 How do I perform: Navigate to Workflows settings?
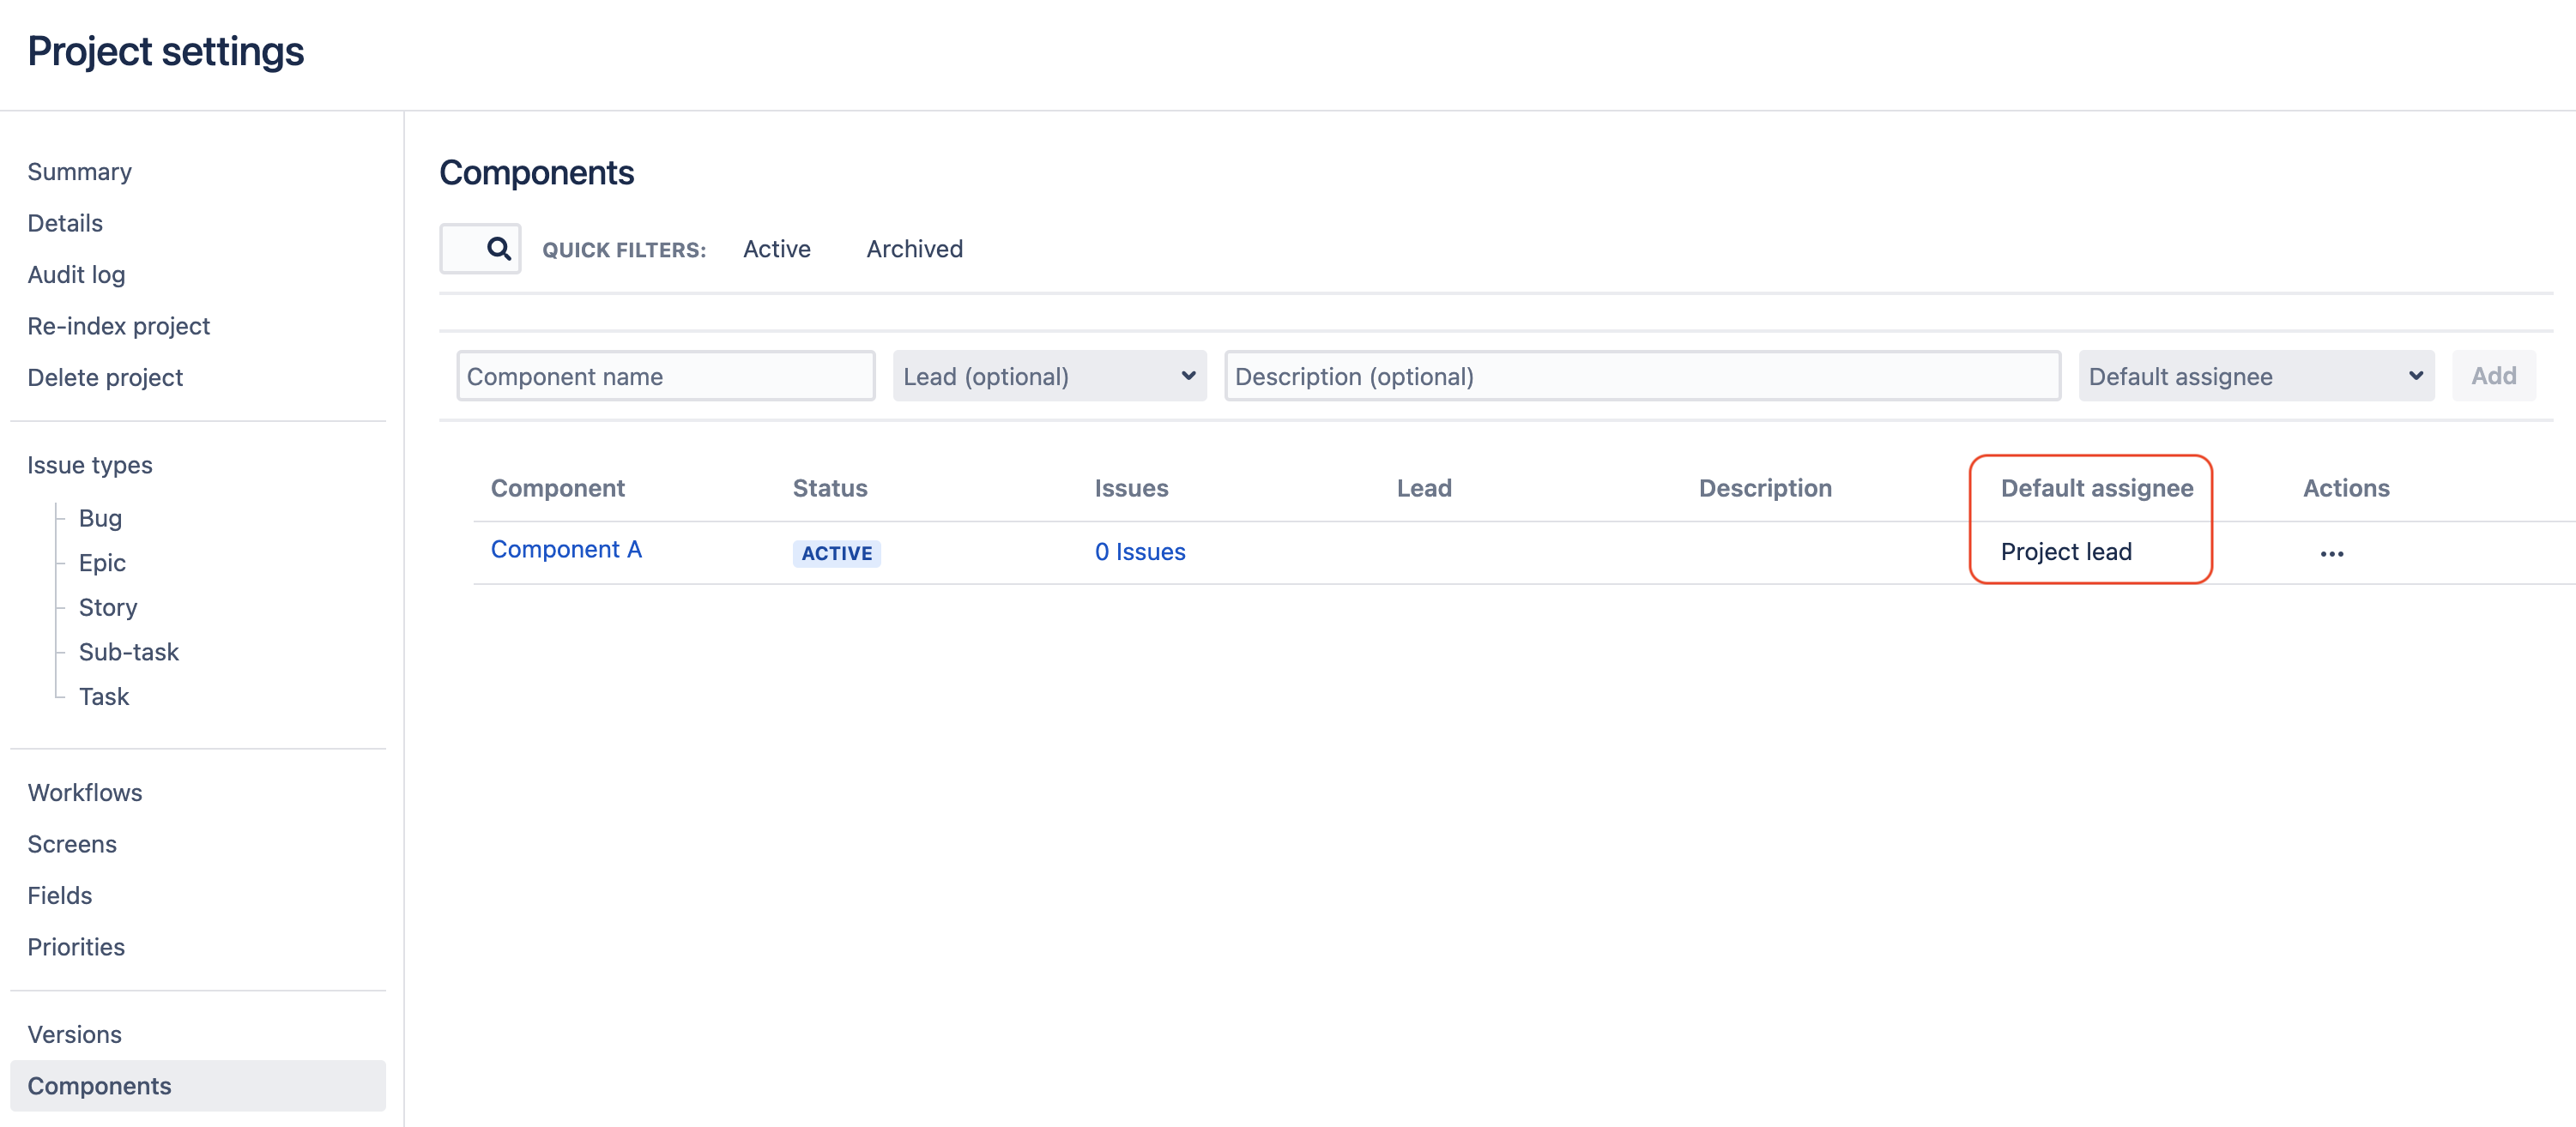tap(84, 793)
